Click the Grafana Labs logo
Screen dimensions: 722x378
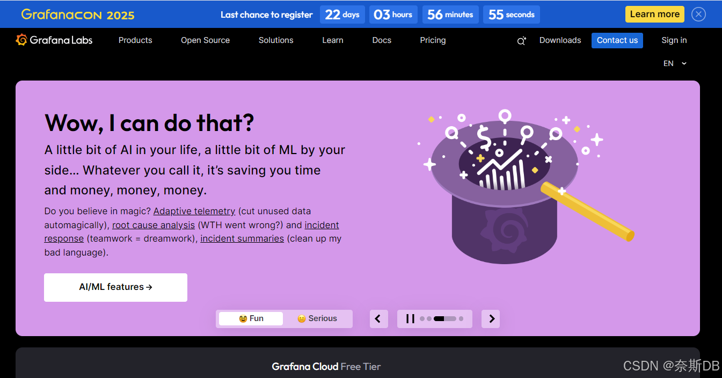coord(54,40)
